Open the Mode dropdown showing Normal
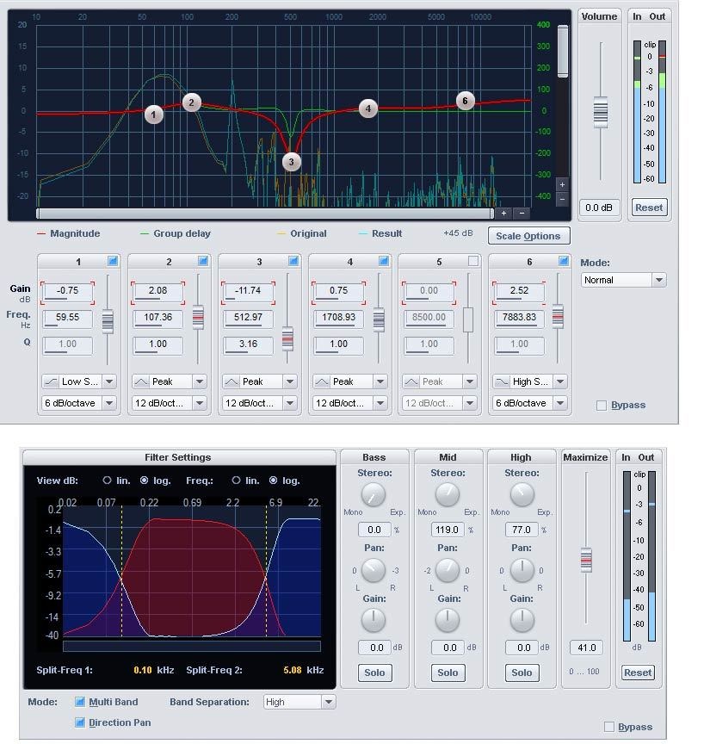Image resolution: width=704 pixels, height=744 pixels. point(623,280)
